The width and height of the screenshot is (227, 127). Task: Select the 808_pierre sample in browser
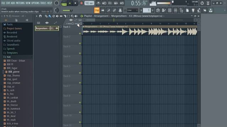point(14,72)
